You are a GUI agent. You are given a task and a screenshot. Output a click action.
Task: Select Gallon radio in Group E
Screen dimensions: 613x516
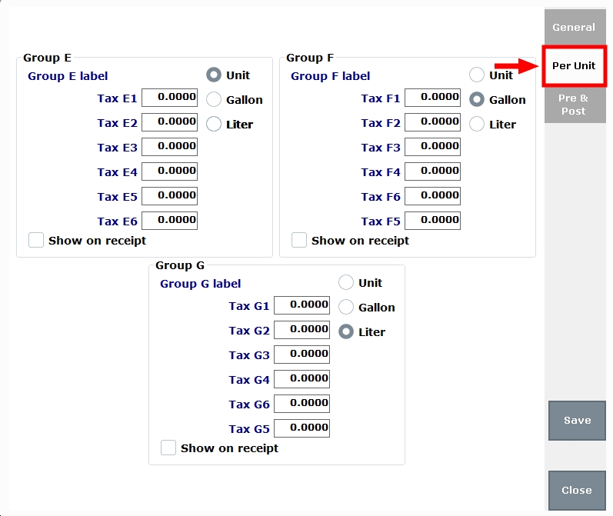tap(214, 99)
